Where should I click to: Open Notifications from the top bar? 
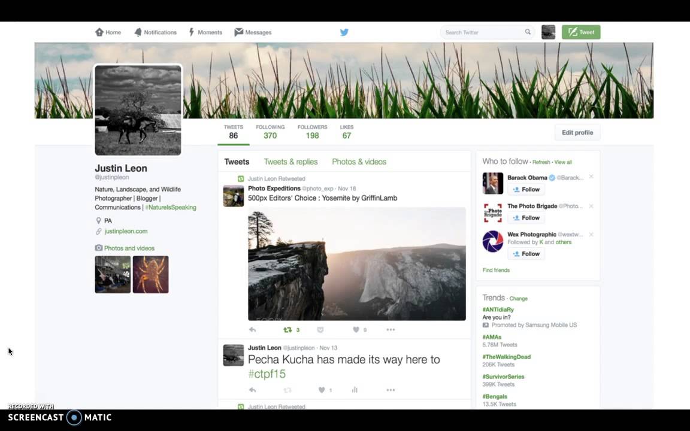tap(155, 32)
